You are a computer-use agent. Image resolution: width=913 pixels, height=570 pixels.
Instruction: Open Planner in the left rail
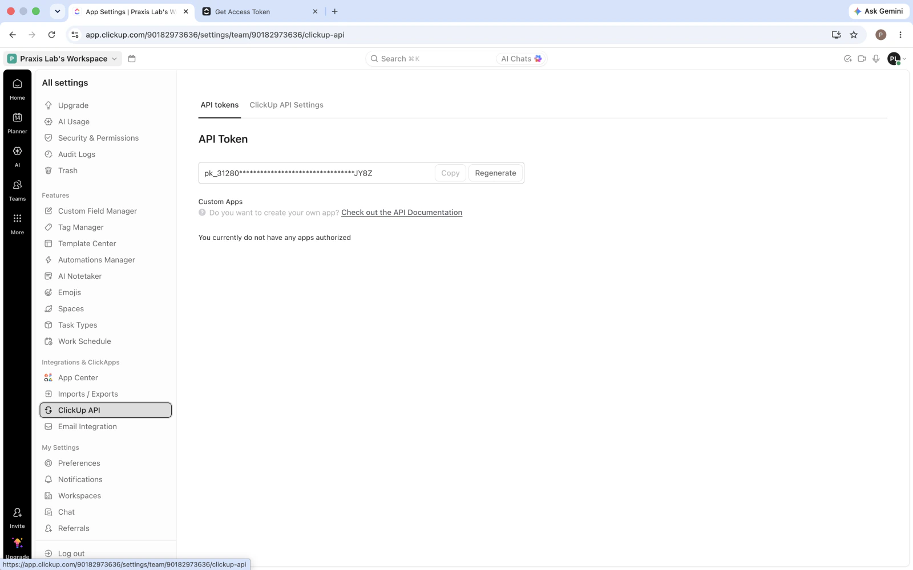point(17,123)
